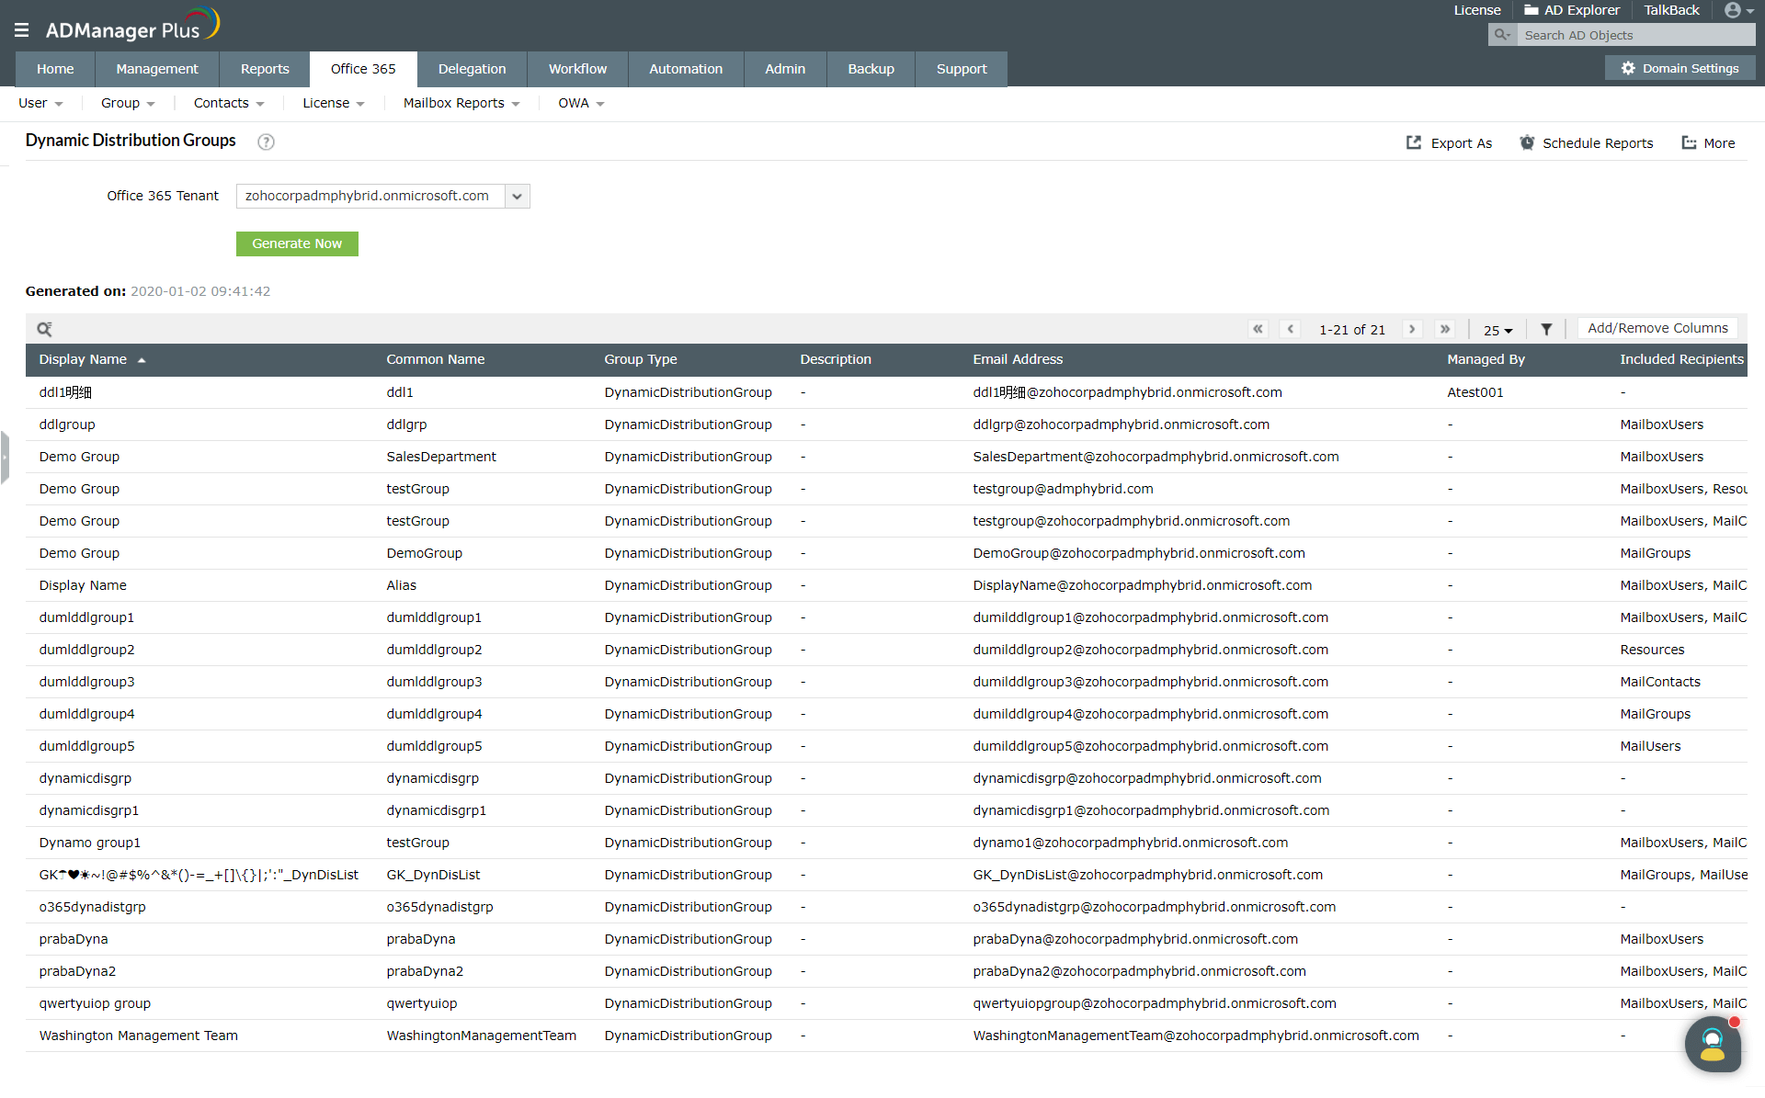1765x1098 pixels.
Task: Click the help question mark icon
Action: [x=266, y=141]
